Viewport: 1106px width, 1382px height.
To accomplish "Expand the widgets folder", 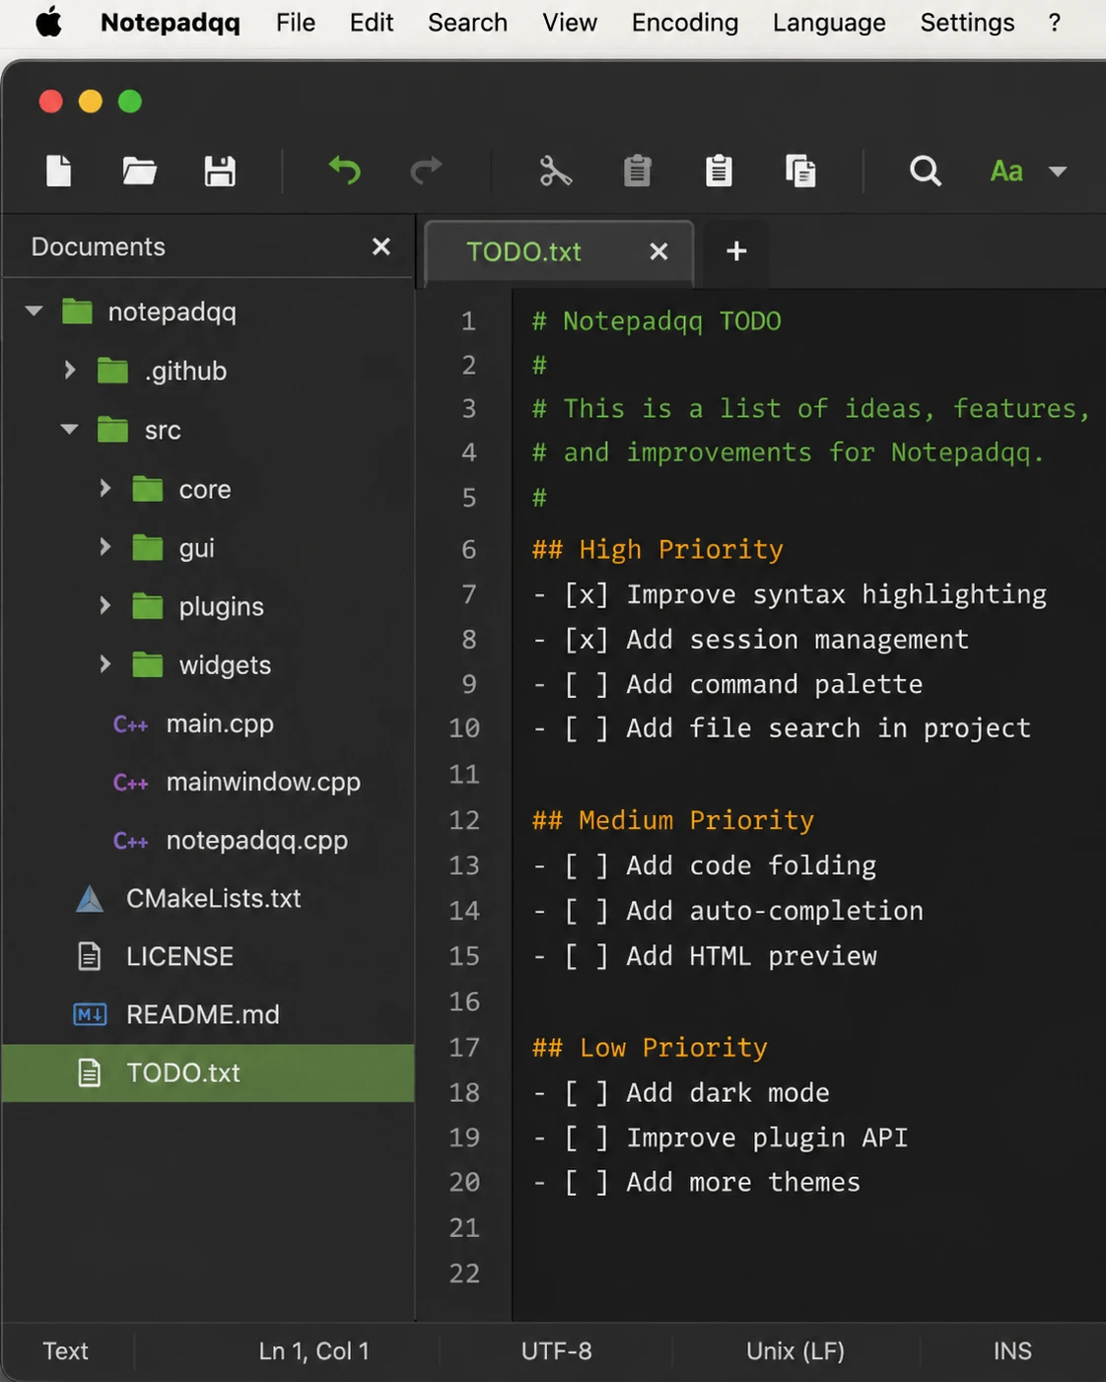I will point(105,664).
